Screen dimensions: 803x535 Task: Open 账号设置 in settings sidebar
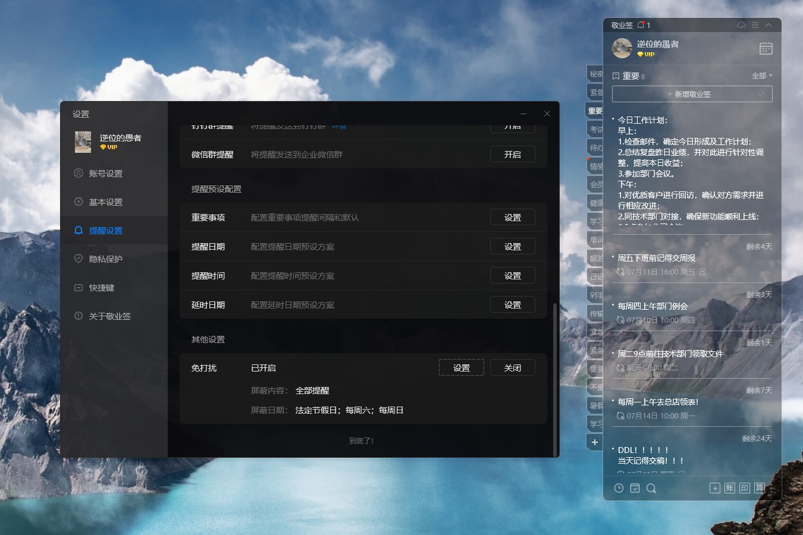coord(114,174)
